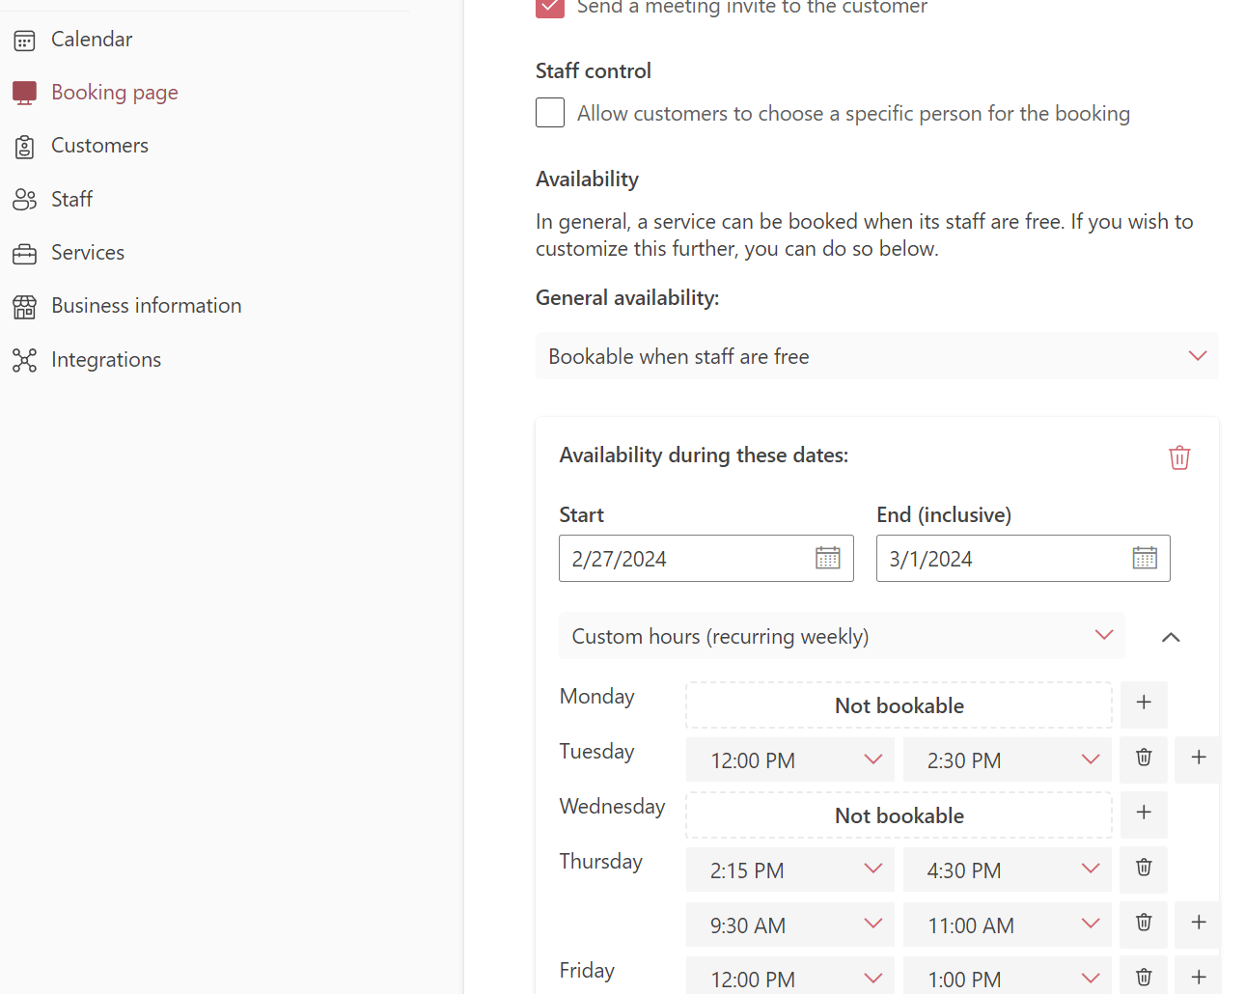Add another time slot for Thursday
The width and height of the screenshot is (1245, 994).
[x=1199, y=924]
